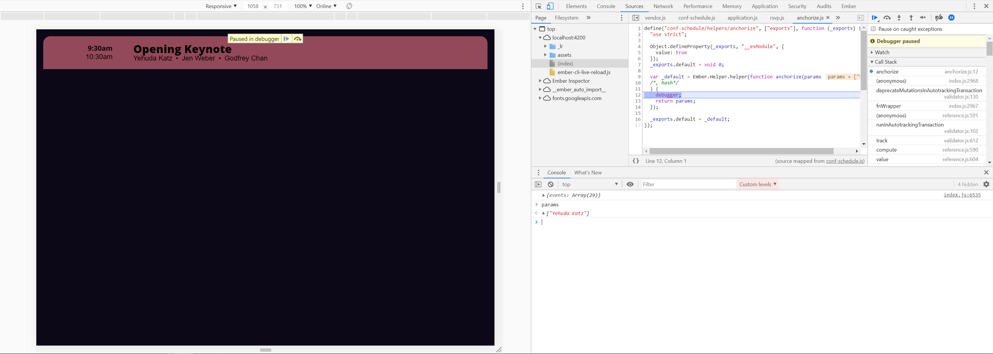Image resolution: width=993 pixels, height=354 pixels.
Task: Click the console Filter input field
Action: coord(688,184)
